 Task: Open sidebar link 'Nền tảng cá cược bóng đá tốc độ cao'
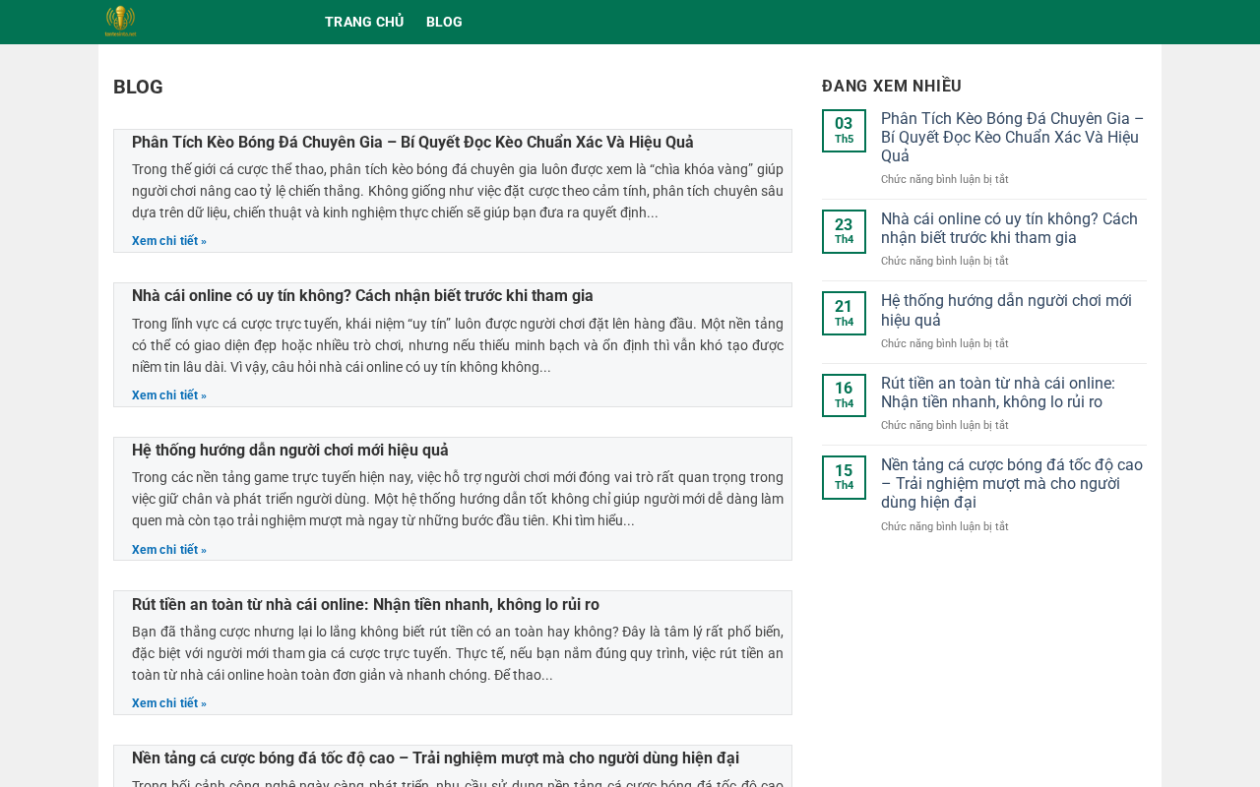click(x=1012, y=483)
